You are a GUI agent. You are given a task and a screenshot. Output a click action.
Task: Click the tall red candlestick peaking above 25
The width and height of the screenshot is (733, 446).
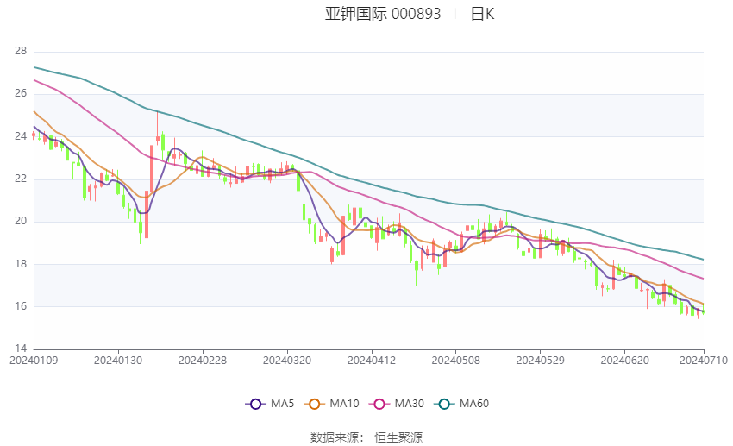point(158,128)
